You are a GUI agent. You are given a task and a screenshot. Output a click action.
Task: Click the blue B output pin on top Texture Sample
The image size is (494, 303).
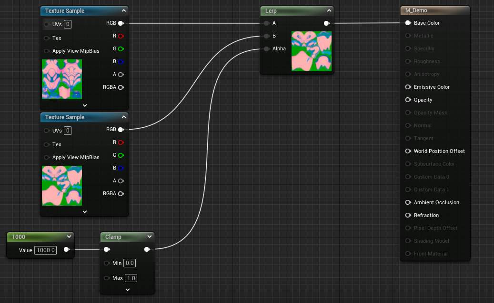[x=121, y=61]
